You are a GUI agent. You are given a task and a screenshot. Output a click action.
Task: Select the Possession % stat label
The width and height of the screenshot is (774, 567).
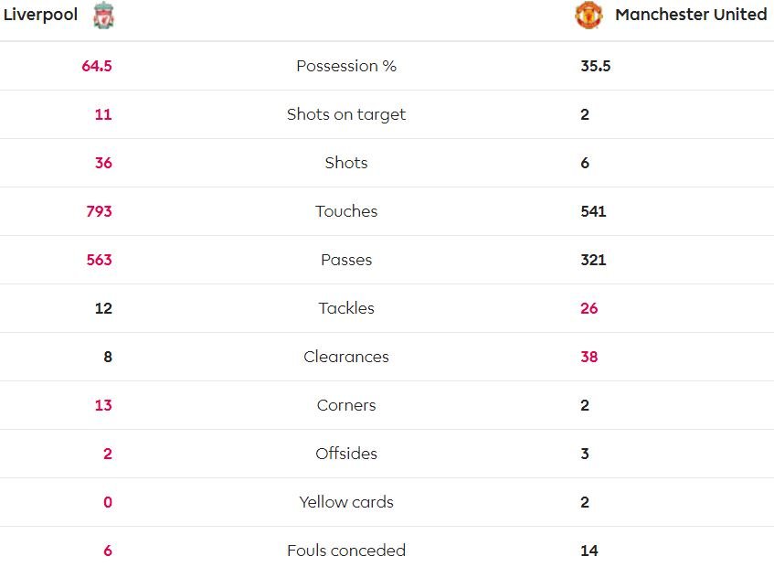pyautogui.click(x=346, y=66)
